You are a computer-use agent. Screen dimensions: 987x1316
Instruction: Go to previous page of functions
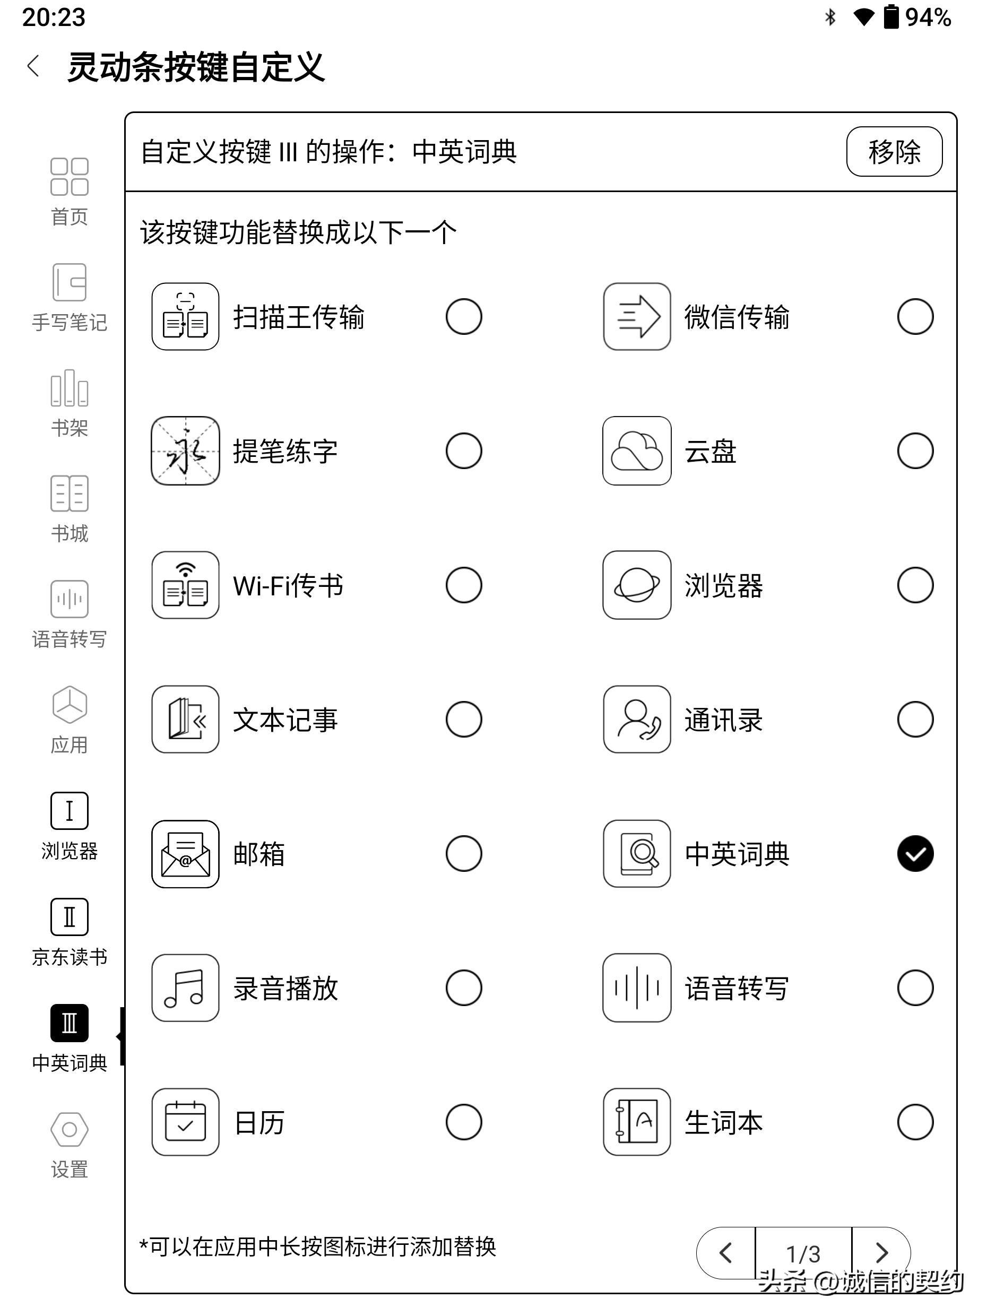click(x=726, y=1253)
